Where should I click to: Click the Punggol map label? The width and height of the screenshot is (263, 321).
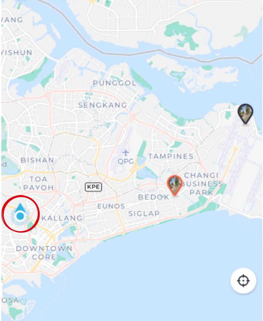coord(114,83)
